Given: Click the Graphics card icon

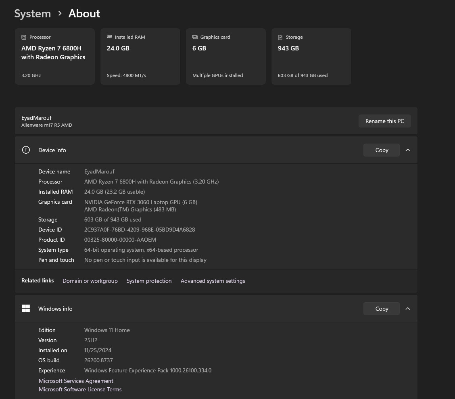Looking at the screenshot, I should [195, 37].
